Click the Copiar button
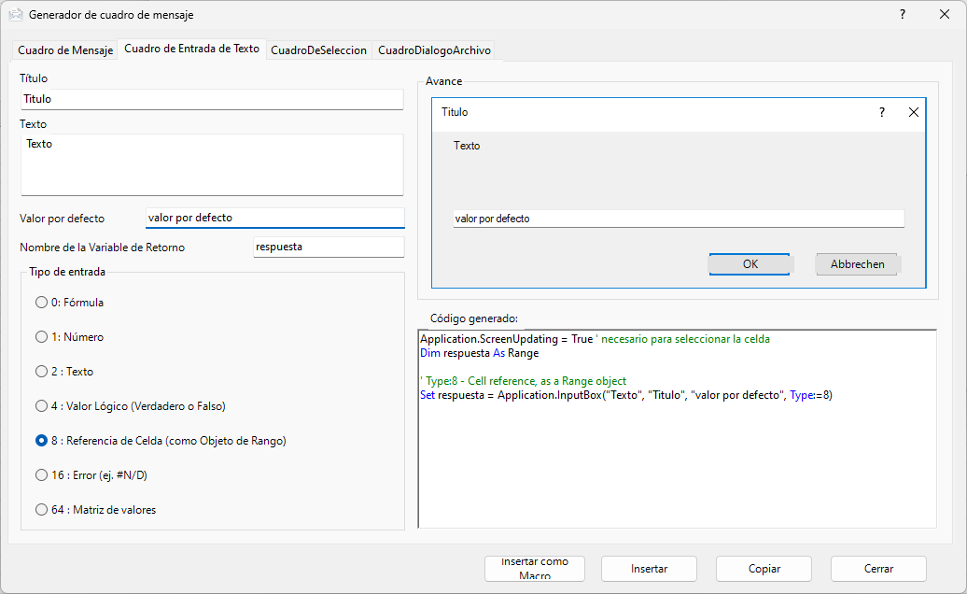The width and height of the screenshot is (967, 594). pos(764,569)
